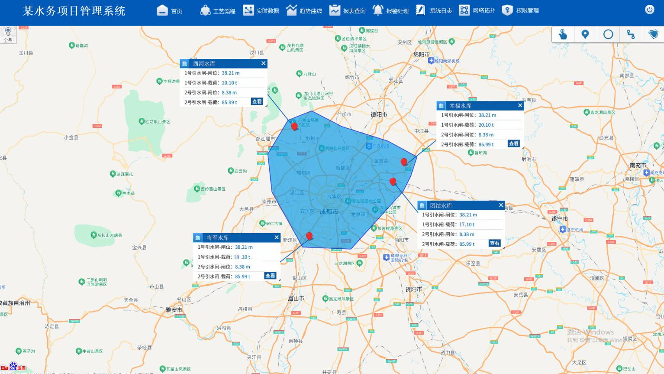Open the 全景 panorama view control

click(8, 34)
